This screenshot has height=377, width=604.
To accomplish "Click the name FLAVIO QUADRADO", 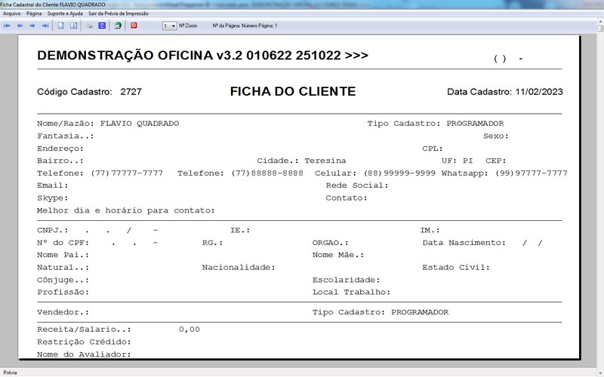I will (x=140, y=124).
